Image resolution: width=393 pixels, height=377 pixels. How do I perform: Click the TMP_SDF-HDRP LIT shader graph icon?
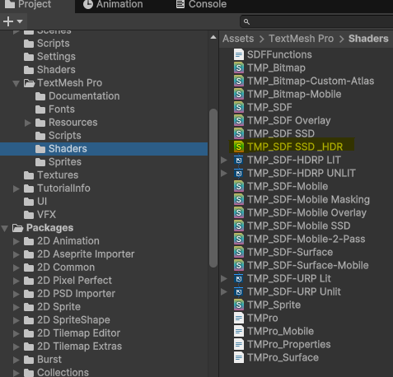click(x=239, y=160)
